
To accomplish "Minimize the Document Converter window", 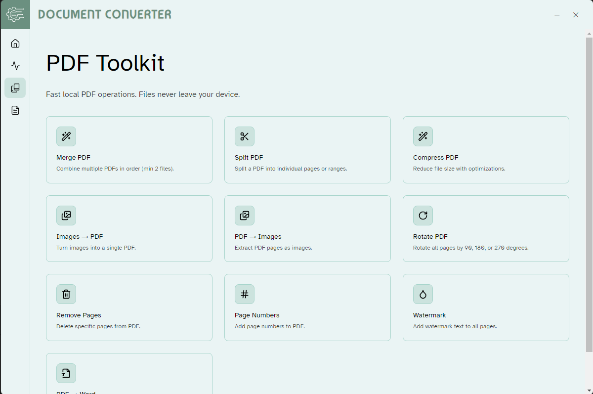I will pos(557,15).
